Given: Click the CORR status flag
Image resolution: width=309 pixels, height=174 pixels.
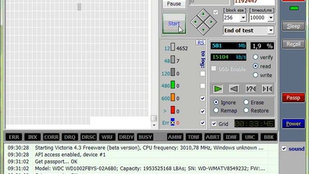Looking at the screenshot, I should tap(51, 137).
